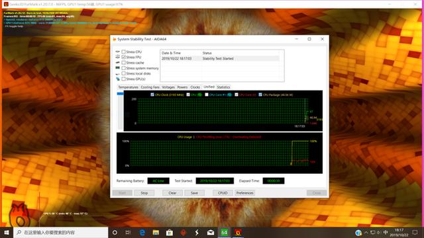Click the Cortana circle icon in taskbar
Image resolution: width=424 pixels, height=238 pixels.
tap(115, 232)
